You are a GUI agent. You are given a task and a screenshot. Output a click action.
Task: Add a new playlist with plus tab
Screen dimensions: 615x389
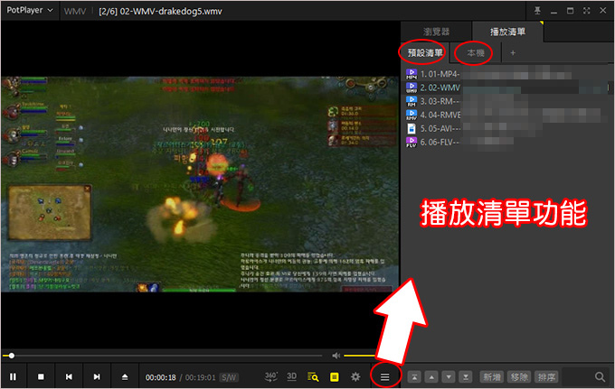(513, 53)
